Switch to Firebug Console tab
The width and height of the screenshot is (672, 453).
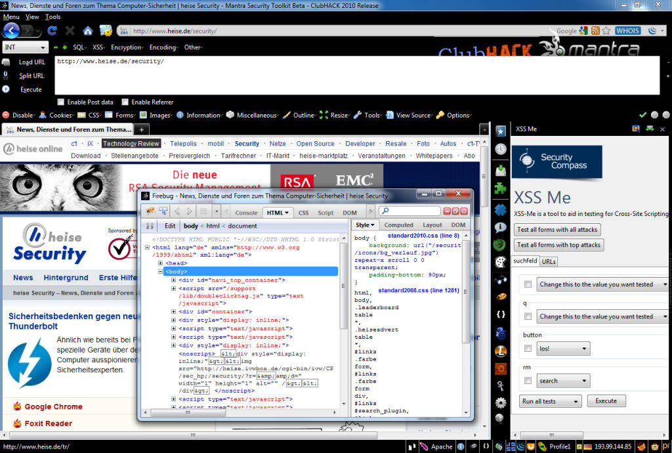[x=246, y=213]
